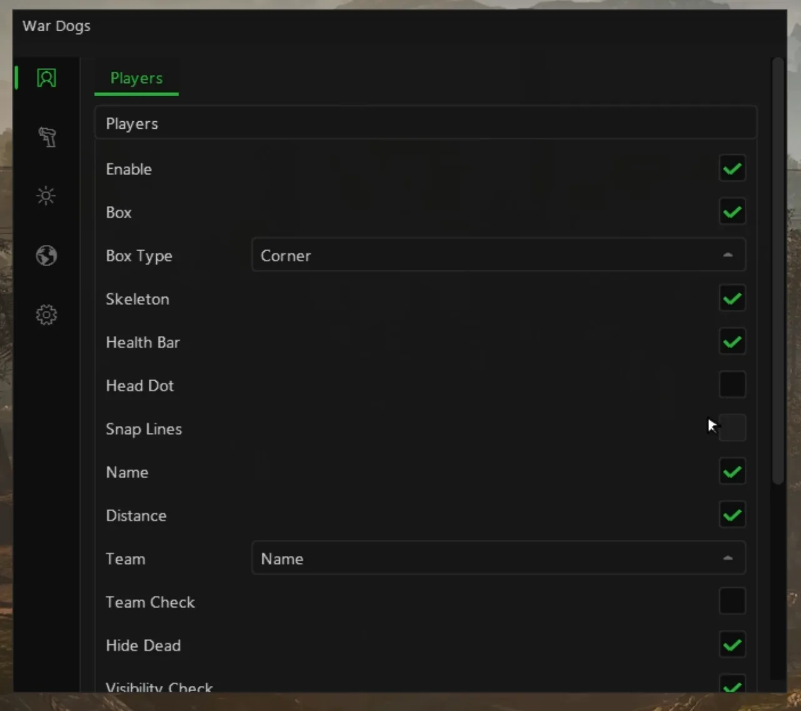Click the Health Bar label text
The height and width of the screenshot is (711, 801).
142,342
